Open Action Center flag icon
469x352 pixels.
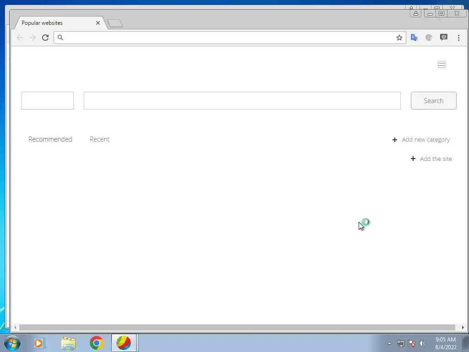pos(412,343)
